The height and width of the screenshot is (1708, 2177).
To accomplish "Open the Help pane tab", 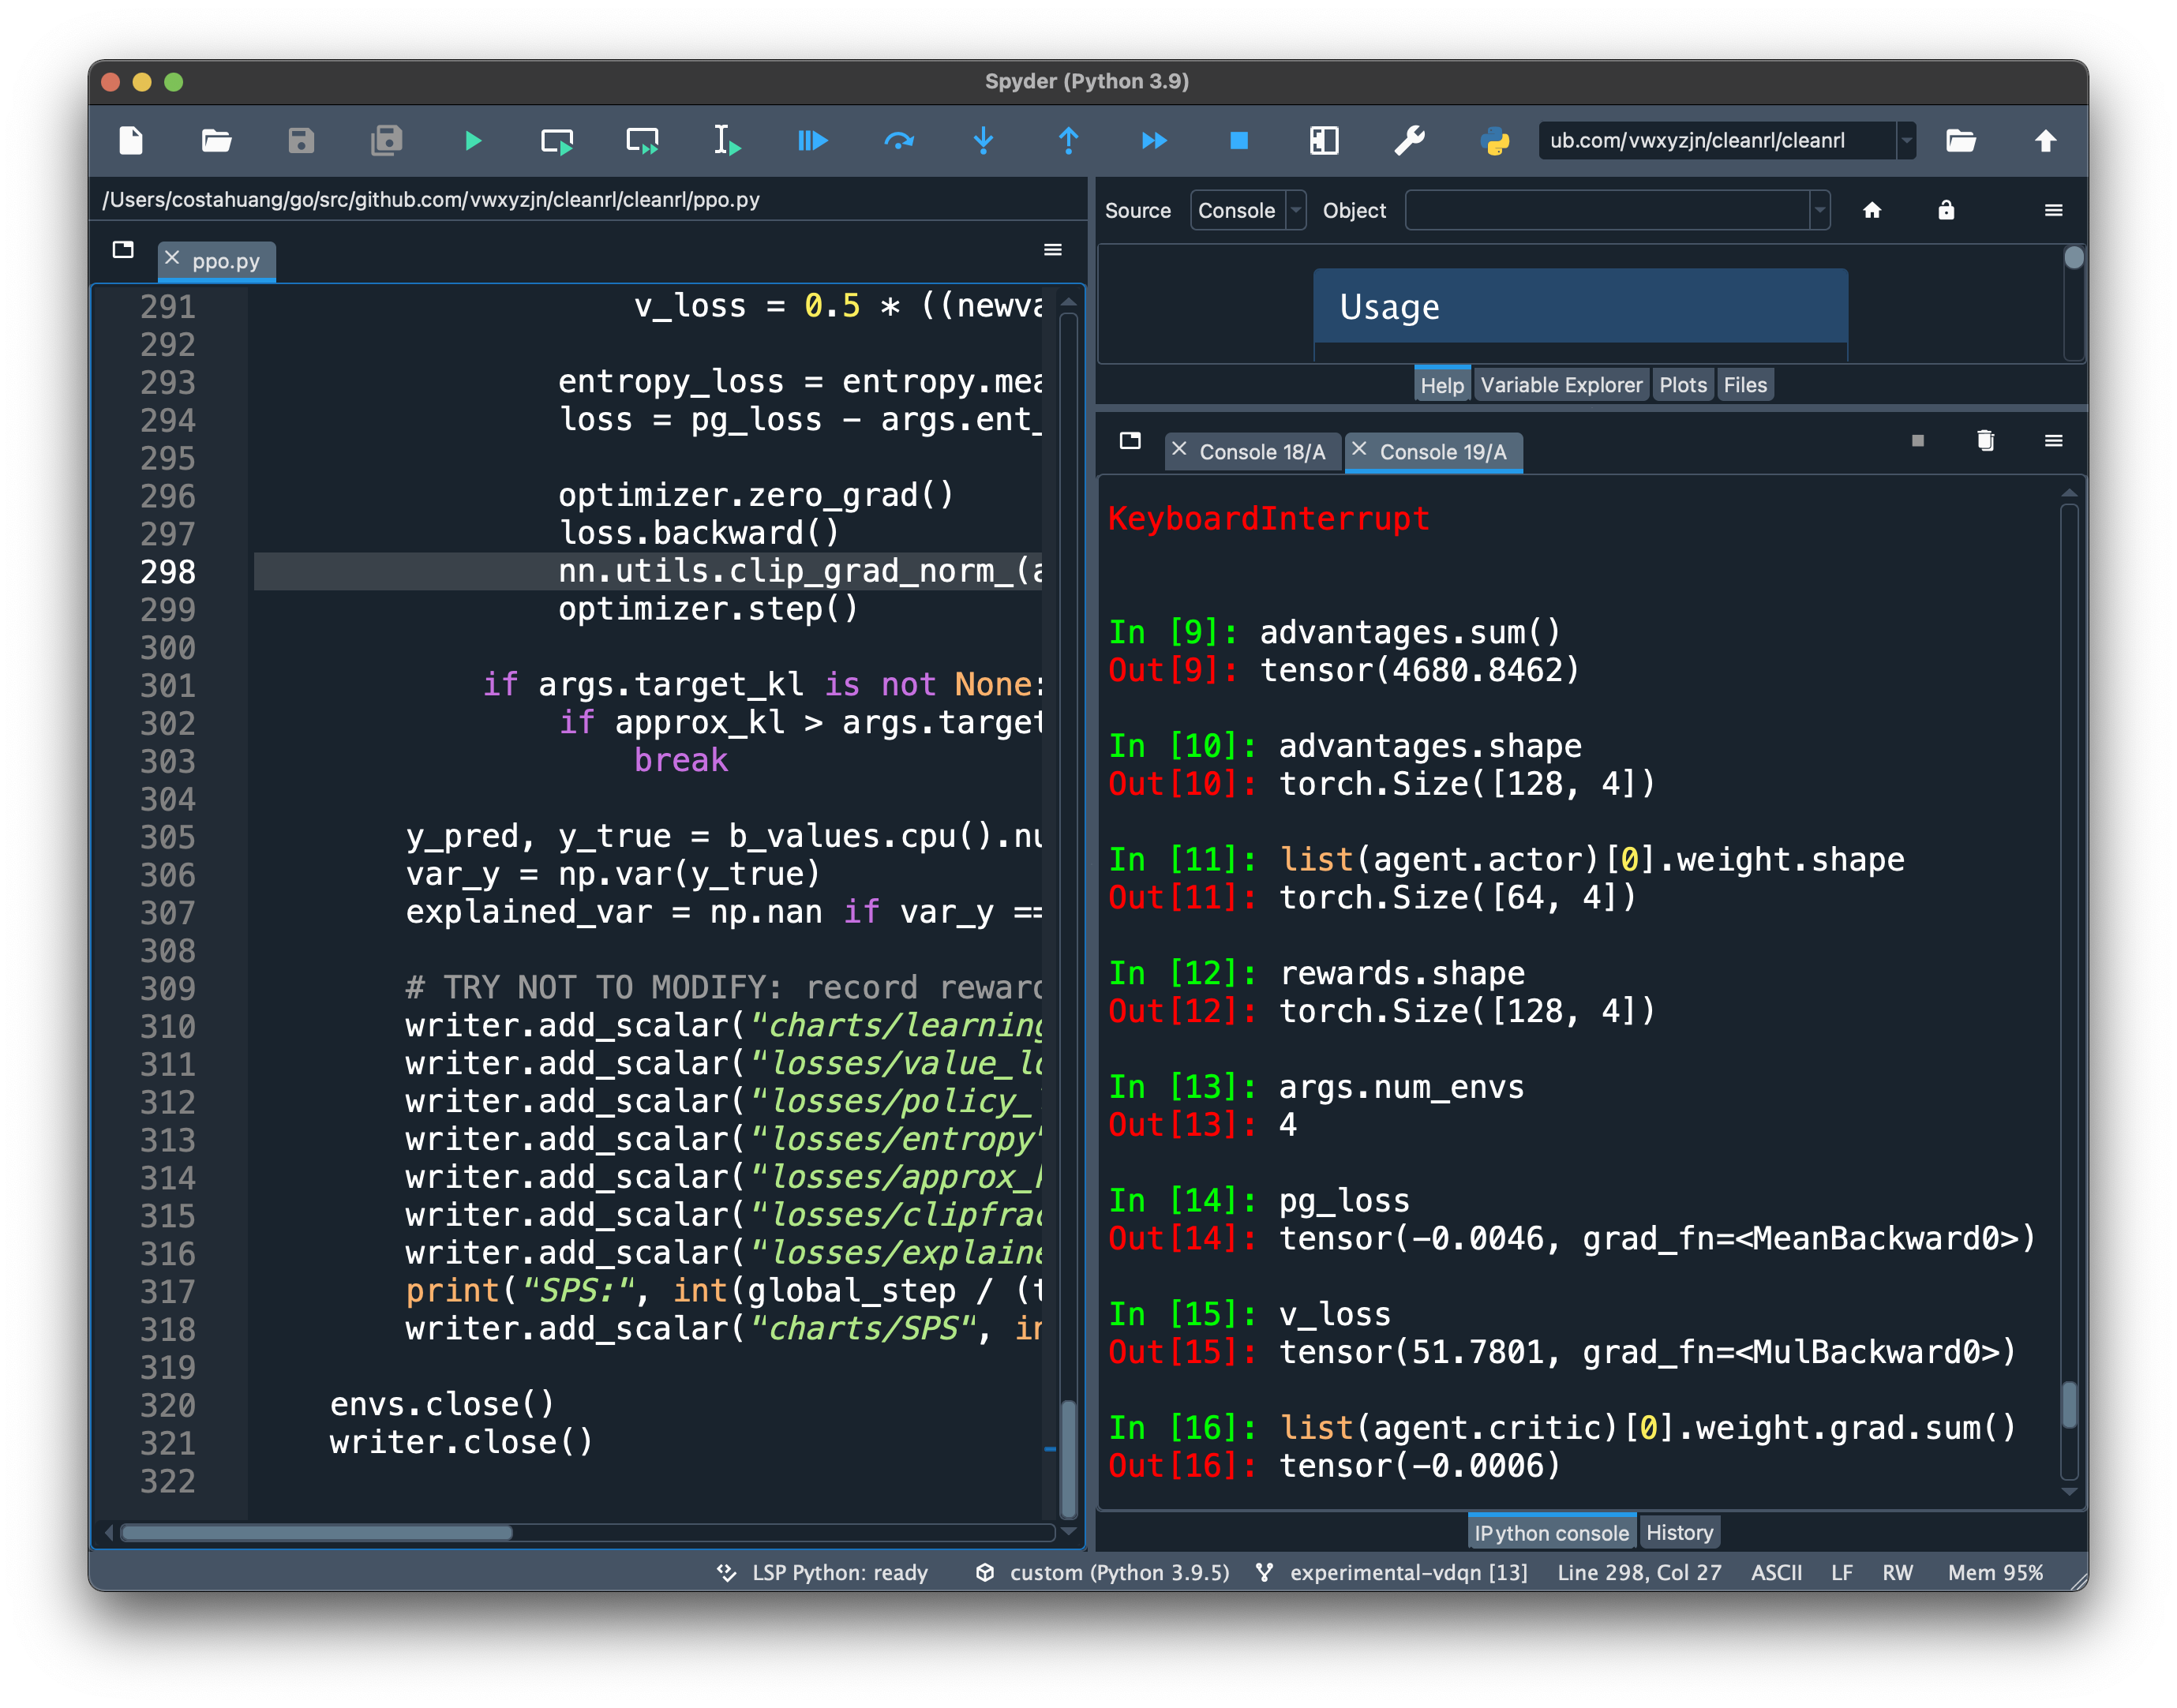I will (x=1442, y=385).
